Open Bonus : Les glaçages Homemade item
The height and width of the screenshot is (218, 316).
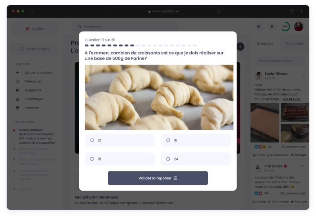[33, 151]
